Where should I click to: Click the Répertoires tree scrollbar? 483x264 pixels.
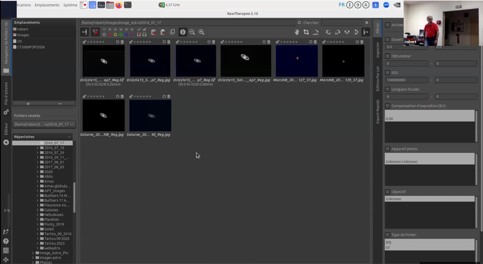74,197
